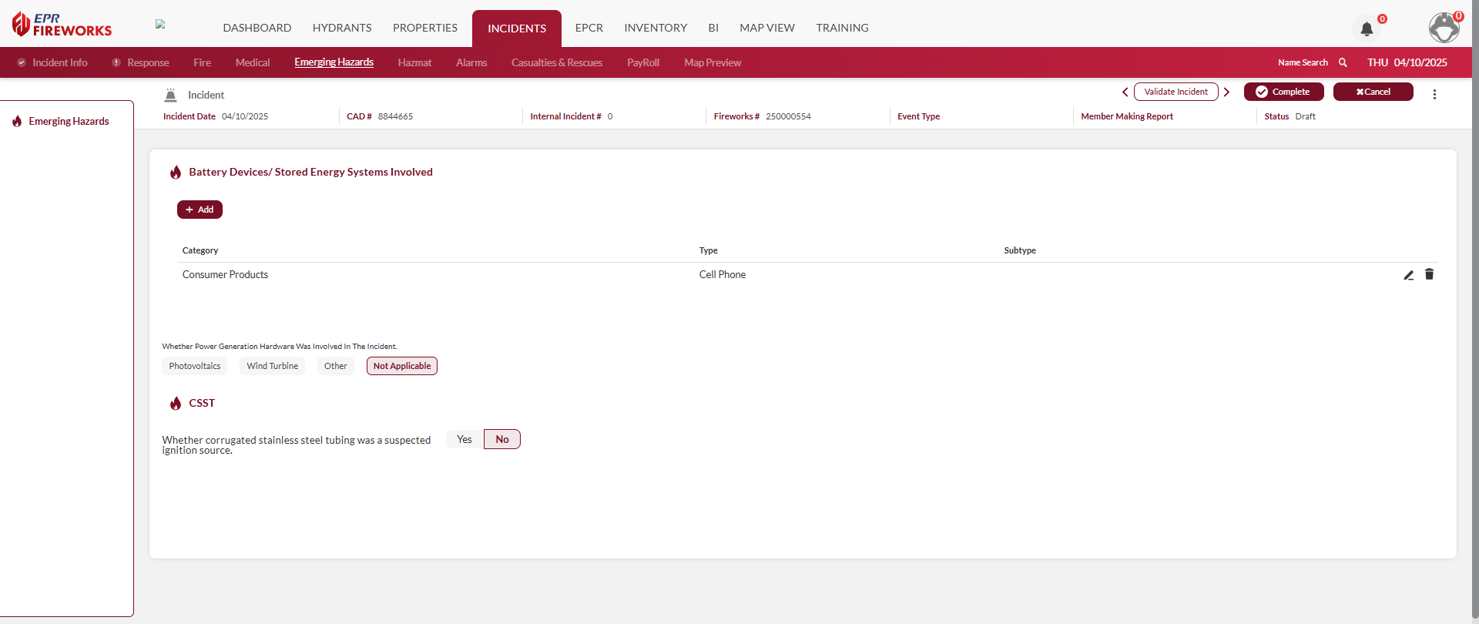Advance with the right chevron arrow
The width and height of the screenshot is (1479, 624).
1226,92
